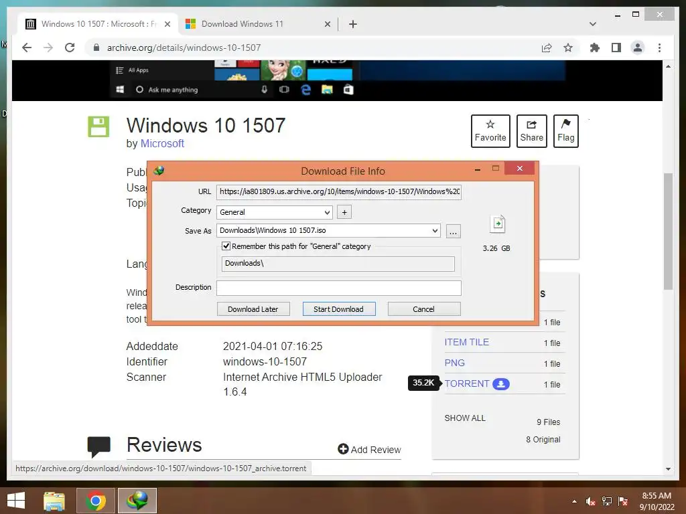686x514 pixels.
Task: Click the Internet Download Manager taskbar icon
Action: 137,501
